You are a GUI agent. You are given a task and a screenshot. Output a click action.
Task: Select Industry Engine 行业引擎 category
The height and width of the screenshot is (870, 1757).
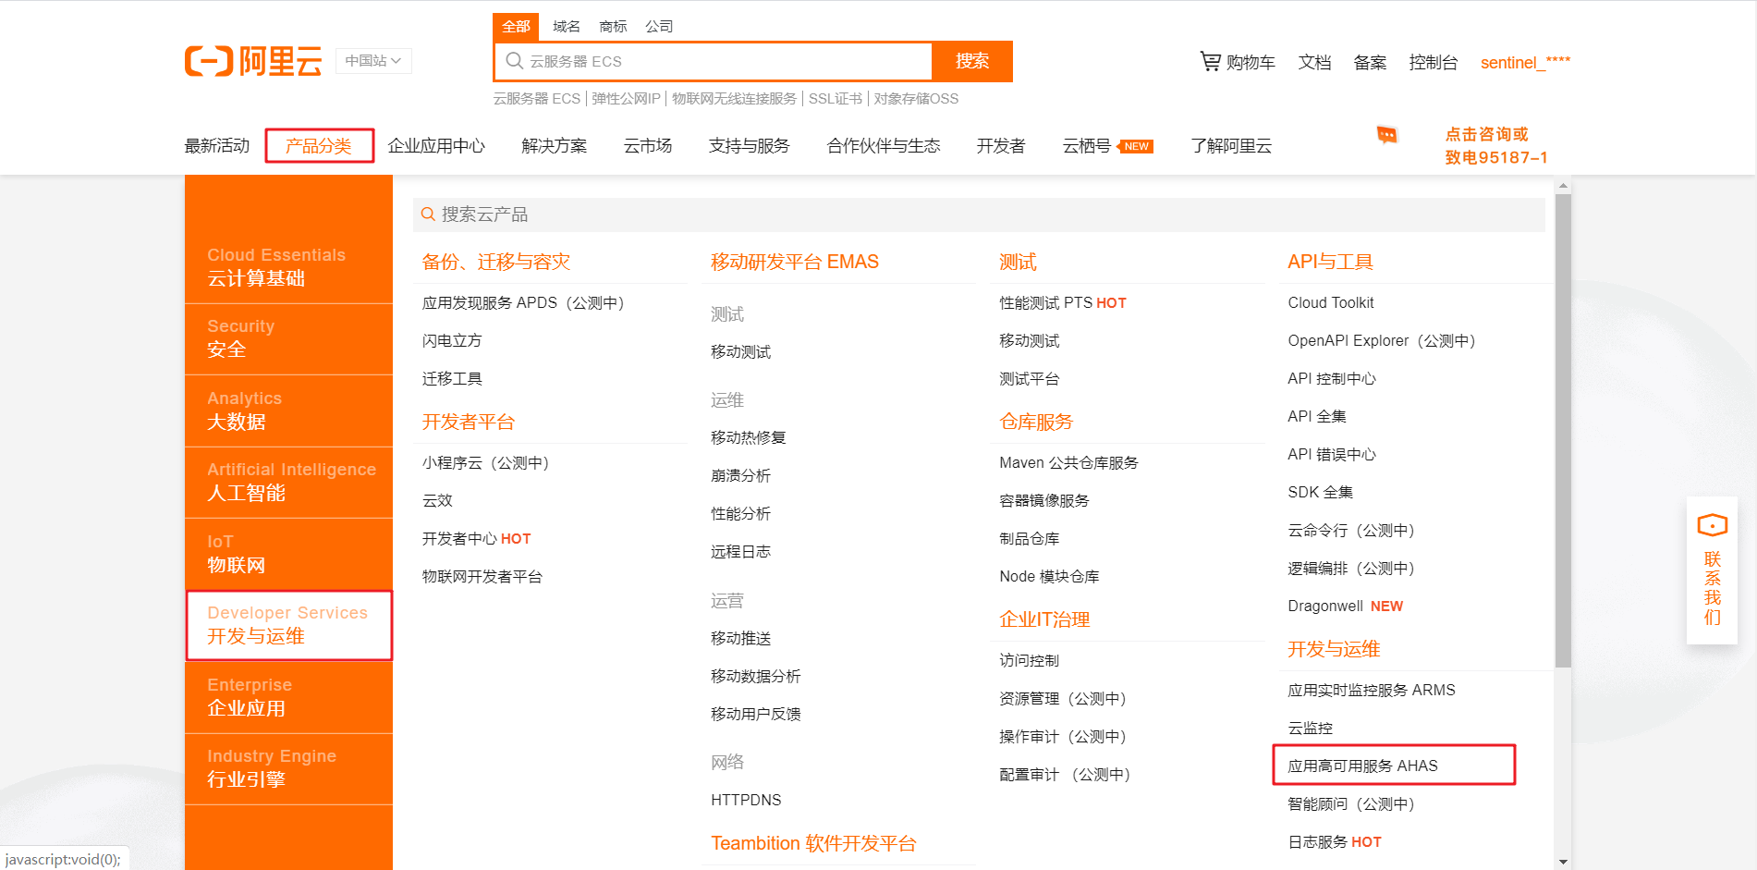pos(288,768)
